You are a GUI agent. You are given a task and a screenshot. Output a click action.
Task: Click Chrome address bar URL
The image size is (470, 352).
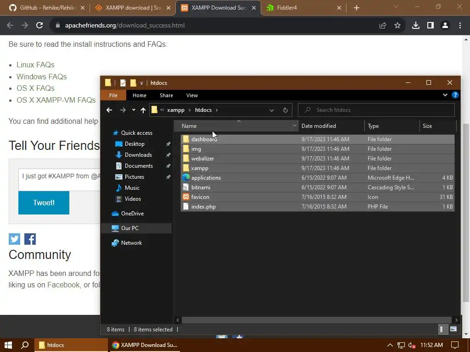(125, 26)
